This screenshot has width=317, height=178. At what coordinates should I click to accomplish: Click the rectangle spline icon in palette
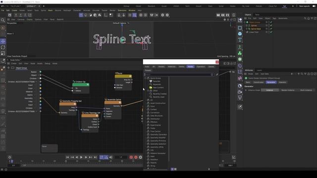(240, 28)
